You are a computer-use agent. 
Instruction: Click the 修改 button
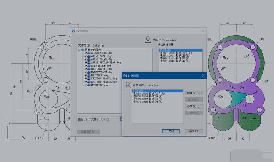coord(194,106)
